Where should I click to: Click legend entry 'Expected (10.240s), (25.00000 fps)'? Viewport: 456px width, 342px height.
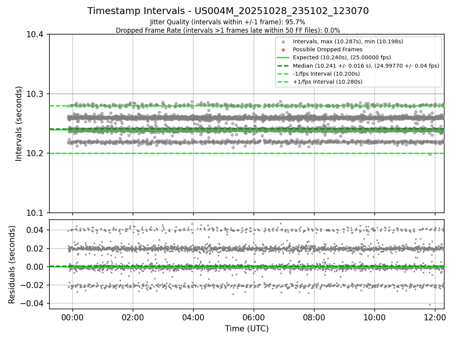(342, 57)
